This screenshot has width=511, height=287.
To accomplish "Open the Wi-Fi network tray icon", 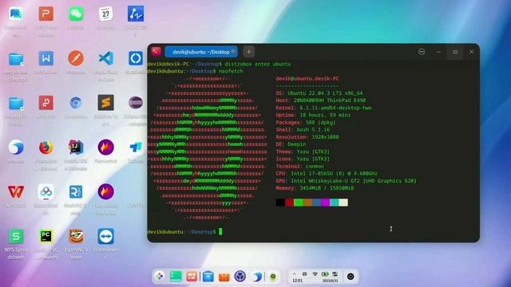I will tap(315, 273).
